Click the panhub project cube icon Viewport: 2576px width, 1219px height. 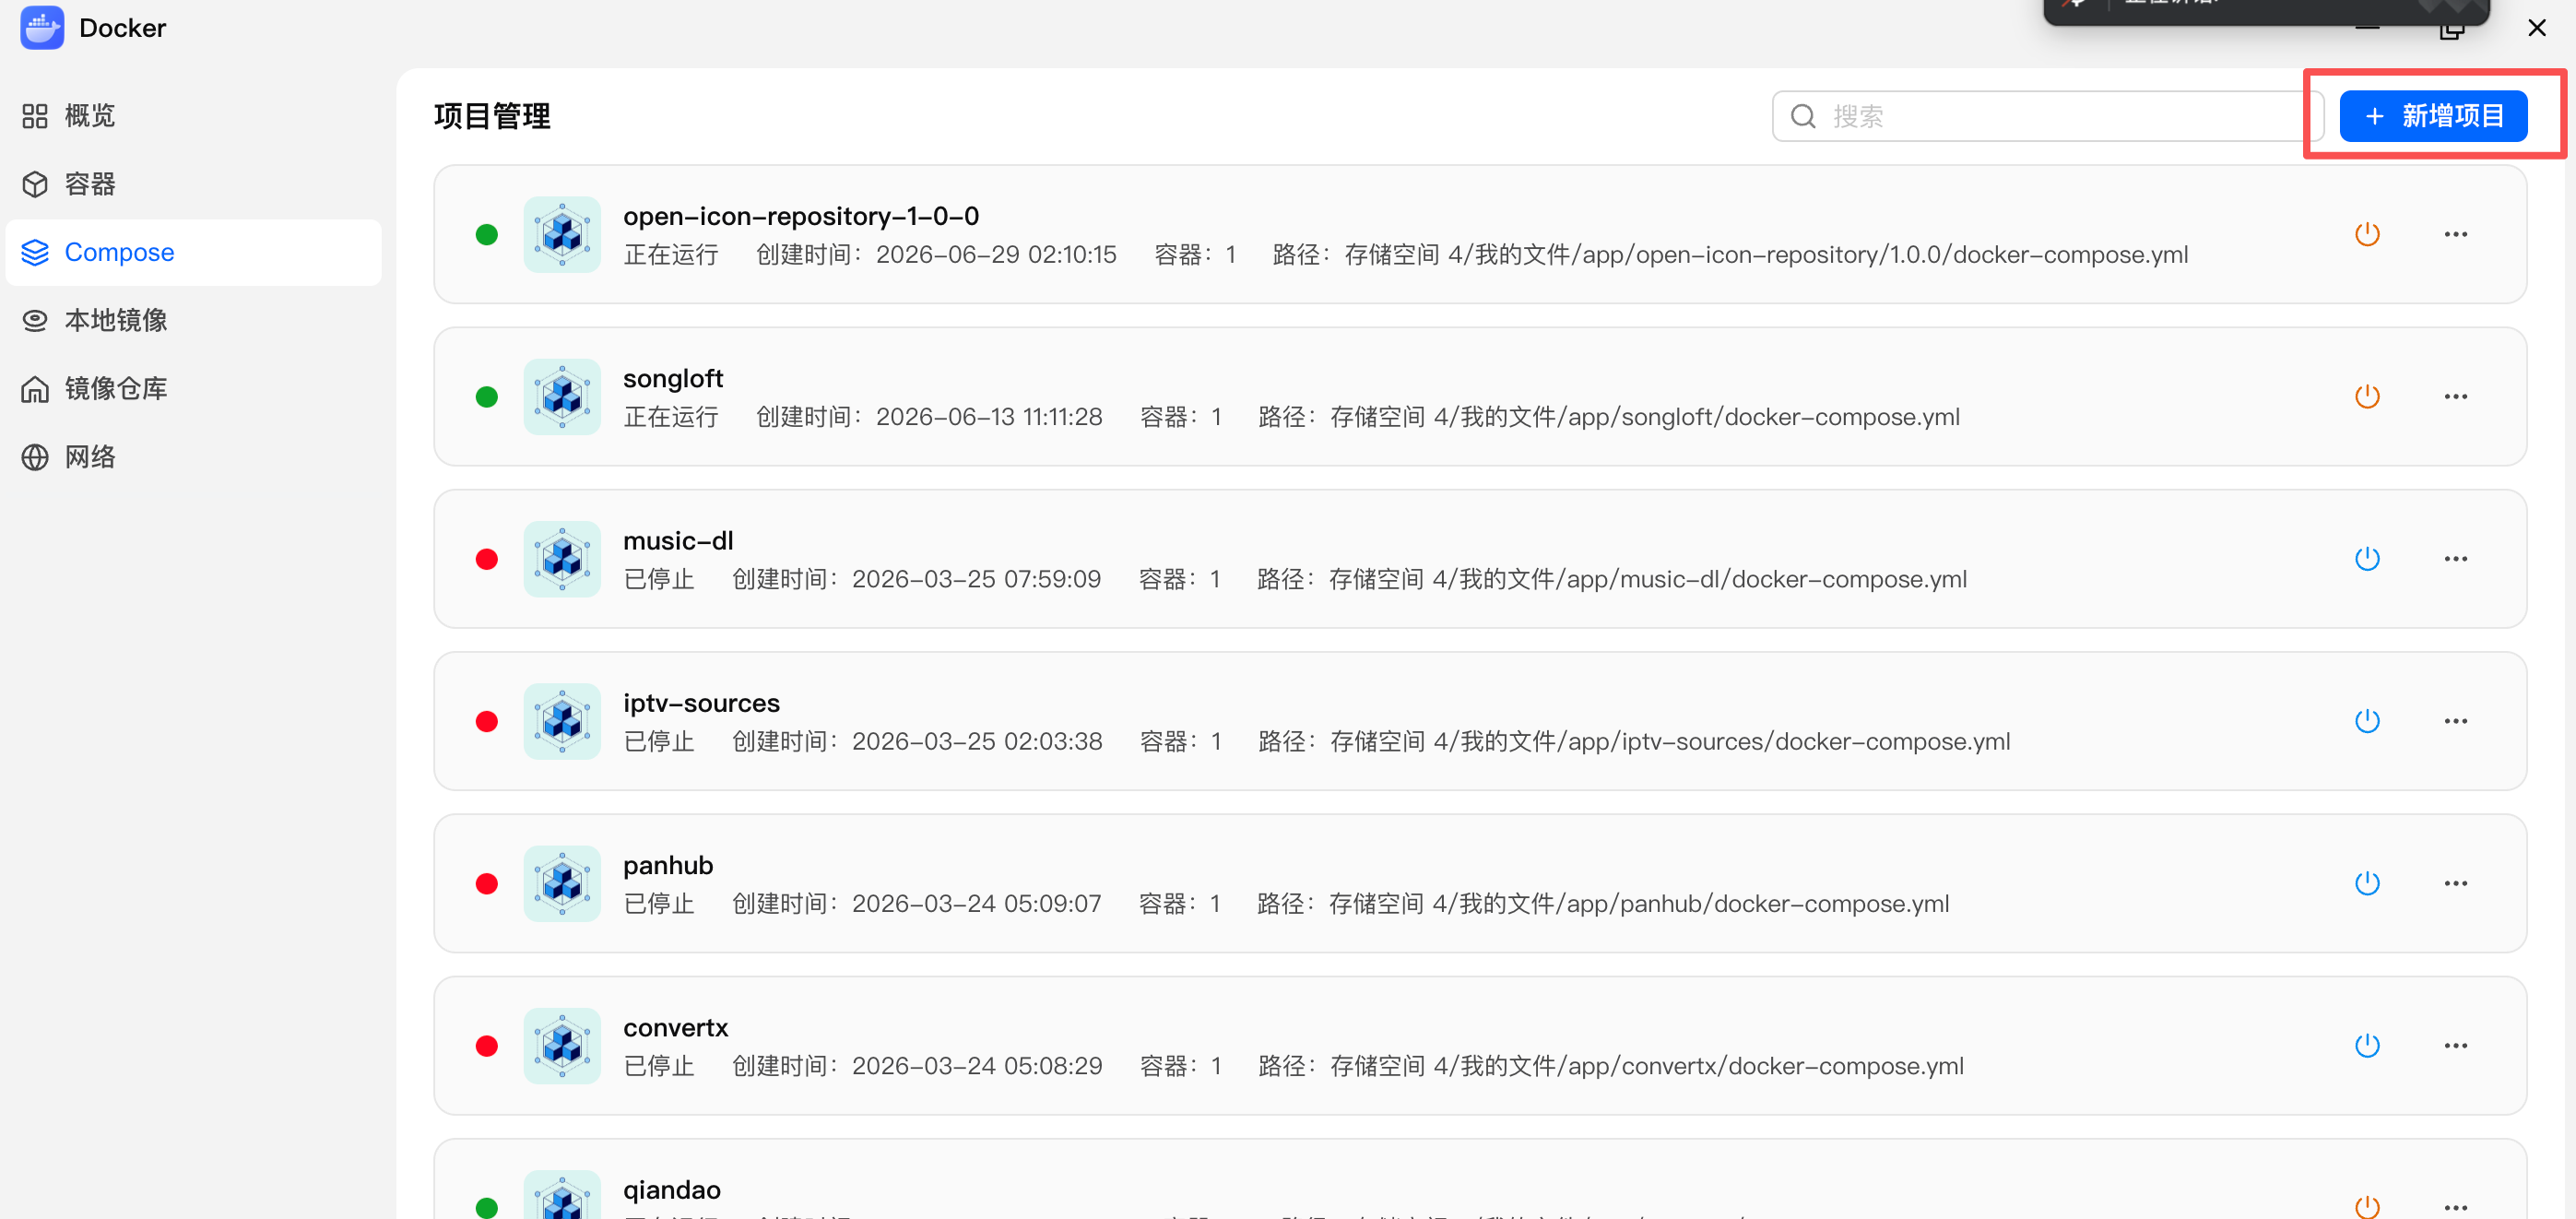click(562, 883)
